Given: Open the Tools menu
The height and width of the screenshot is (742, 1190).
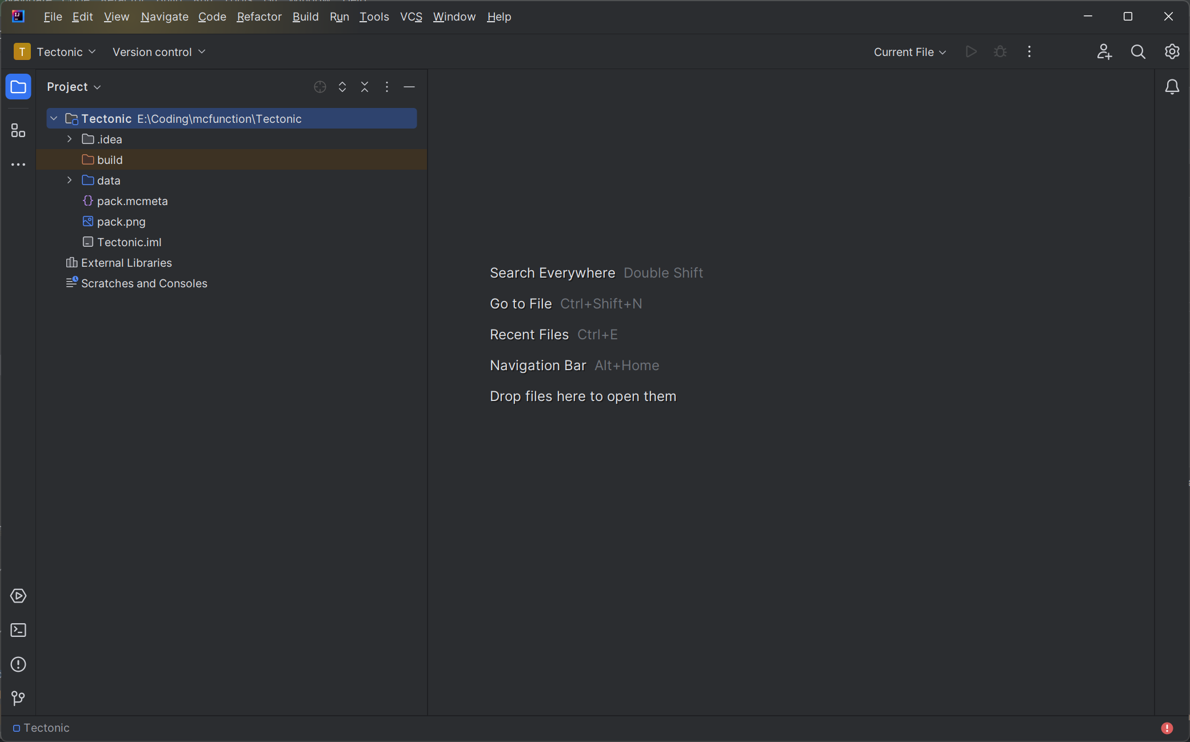Looking at the screenshot, I should coord(374,17).
